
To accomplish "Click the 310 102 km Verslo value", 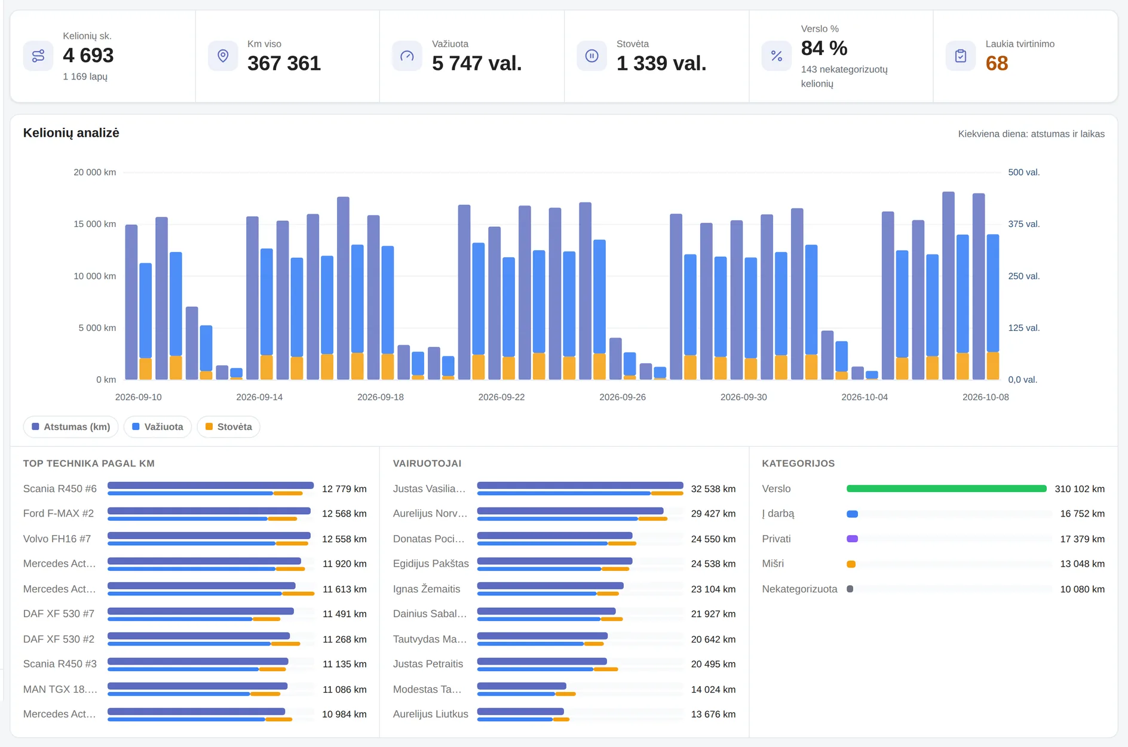I will 1079,489.
